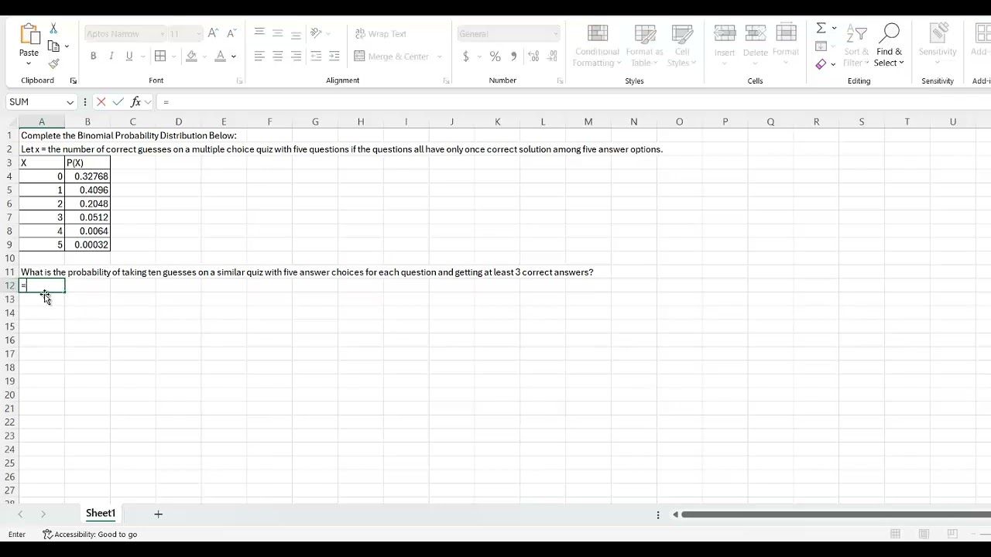Viewport: 991px width, 557px height.
Task: Select row 4 header
Action: 10,176
